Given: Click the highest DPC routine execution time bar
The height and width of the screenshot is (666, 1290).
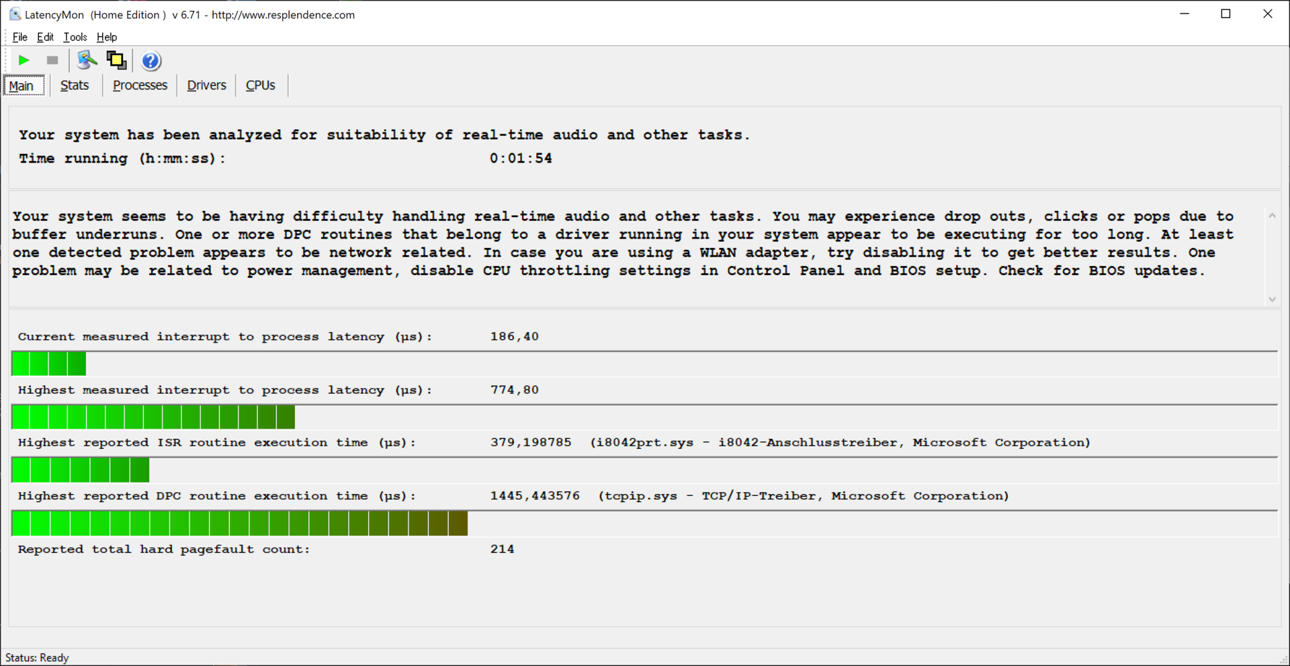Looking at the screenshot, I should (239, 524).
